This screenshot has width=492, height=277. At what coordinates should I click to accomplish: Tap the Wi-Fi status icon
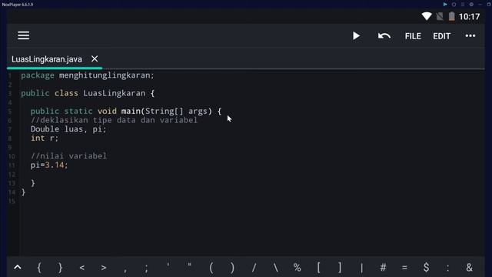point(427,16)
